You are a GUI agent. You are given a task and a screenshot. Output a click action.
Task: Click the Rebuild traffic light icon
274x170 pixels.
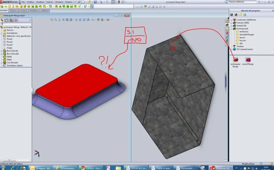[x=119, y=2]
